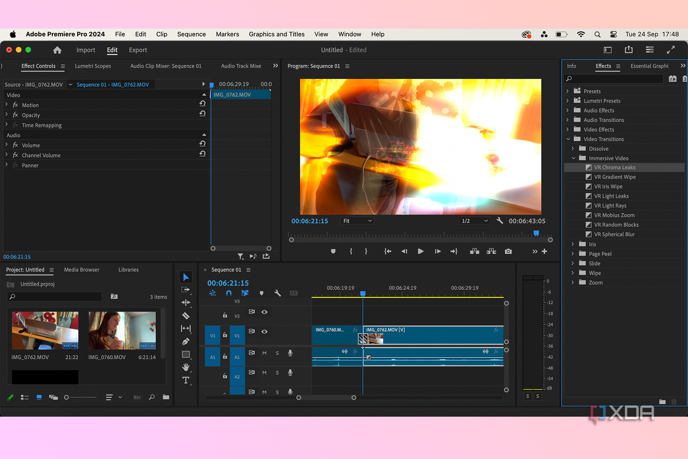This screenshot has width=688, height=459.
Task: Expand Volume effect properties
Action: 7,145
